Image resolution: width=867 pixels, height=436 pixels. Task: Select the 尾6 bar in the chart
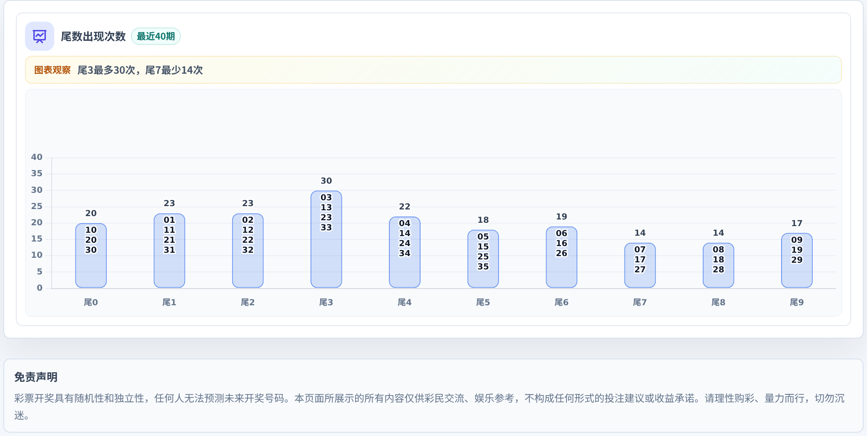(x=561, y=257)
